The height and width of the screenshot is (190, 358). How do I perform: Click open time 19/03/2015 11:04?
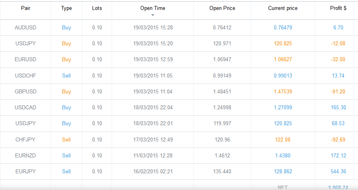tap(153, 91)
